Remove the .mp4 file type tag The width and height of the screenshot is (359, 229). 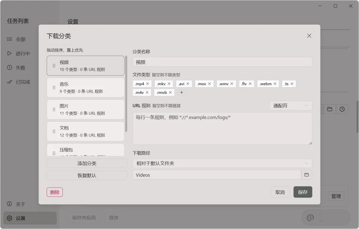coord(148,84)
